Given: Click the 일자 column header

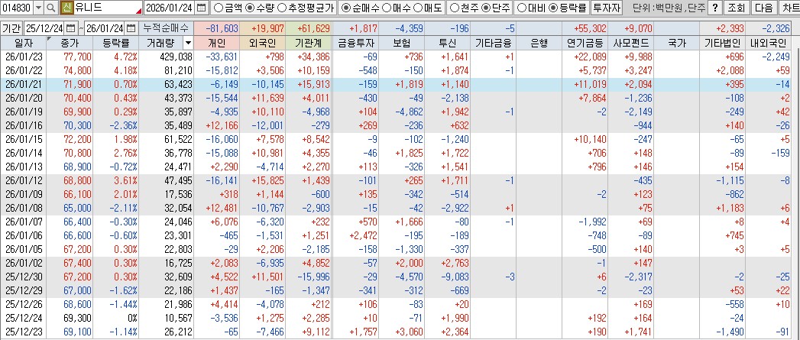Looking at the screenshot, I should click(23, 44).
